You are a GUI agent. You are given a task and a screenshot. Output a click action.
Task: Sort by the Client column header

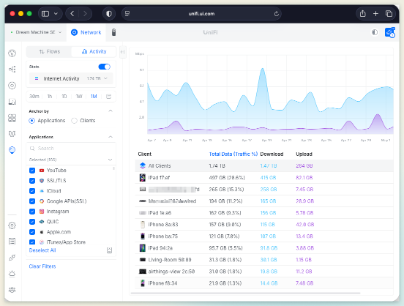click(144, 154)
